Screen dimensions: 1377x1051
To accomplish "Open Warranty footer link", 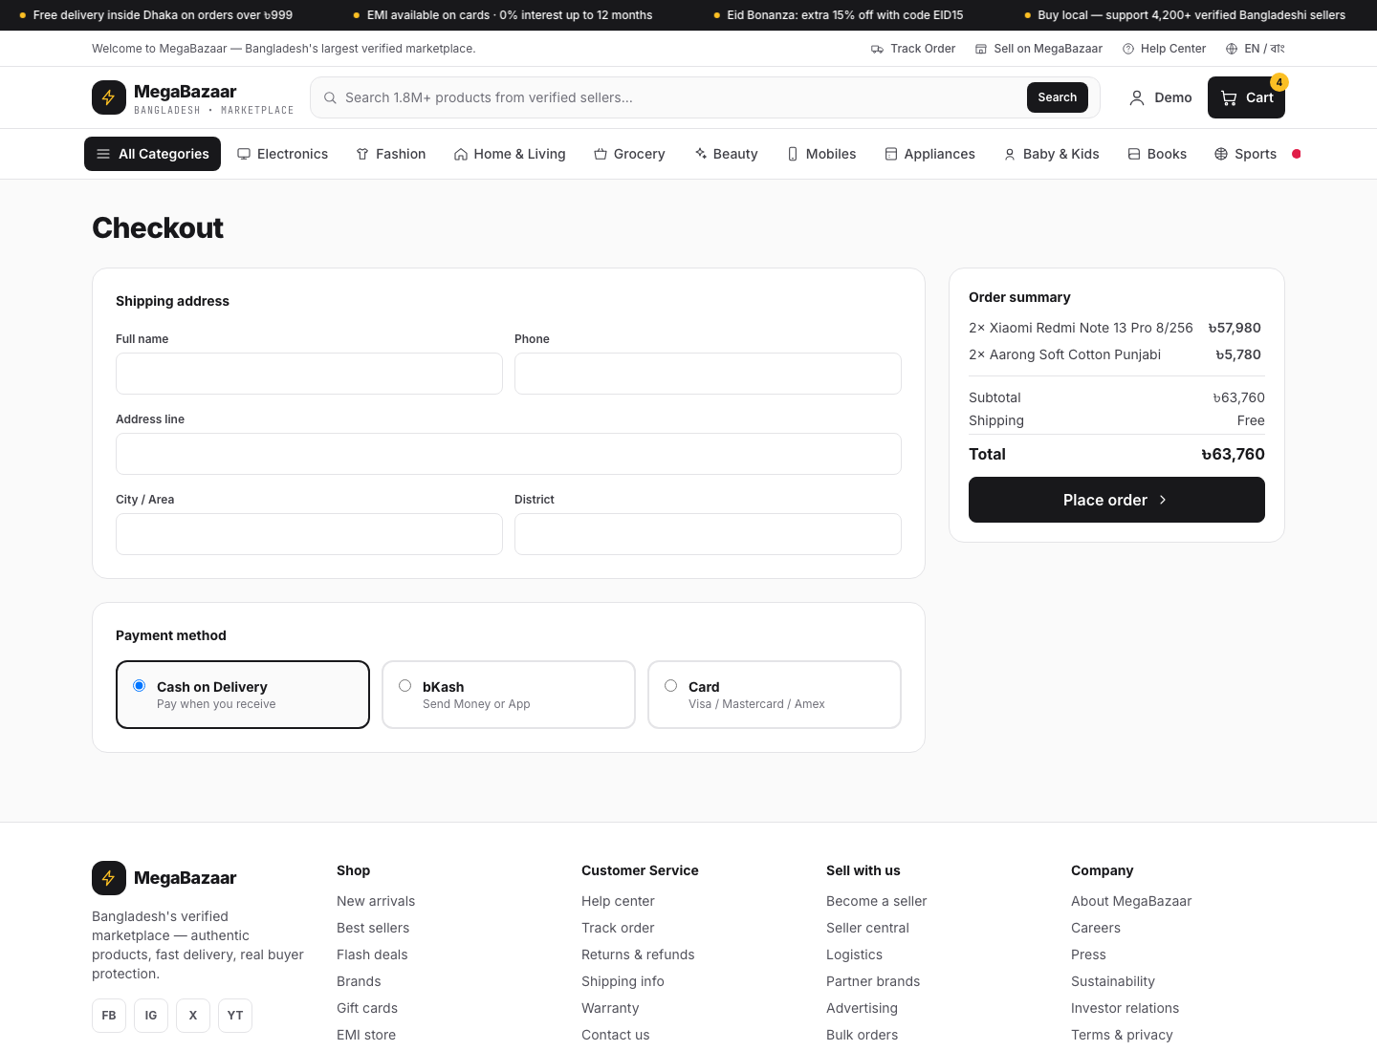I will (610, 1008).
